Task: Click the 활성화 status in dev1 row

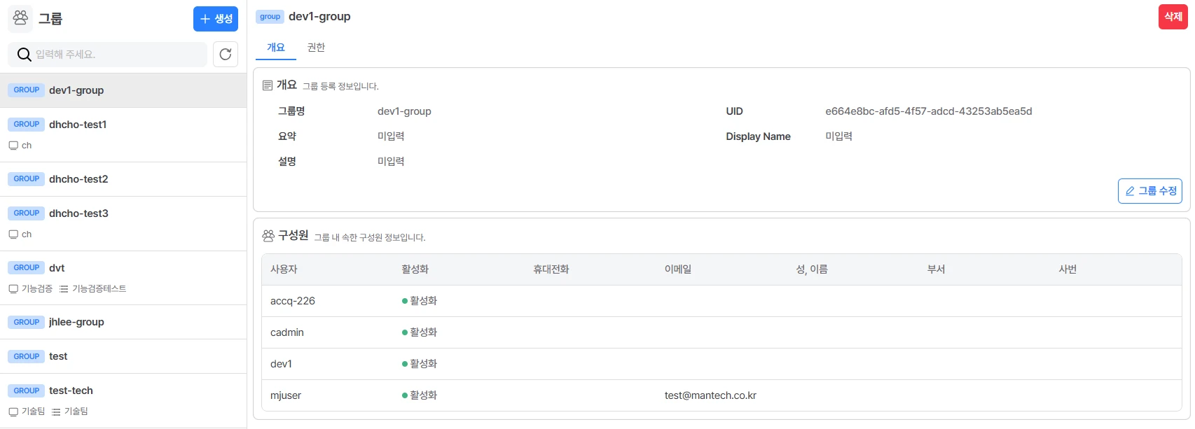Action: pyautogui.click(x=420, y=364)
